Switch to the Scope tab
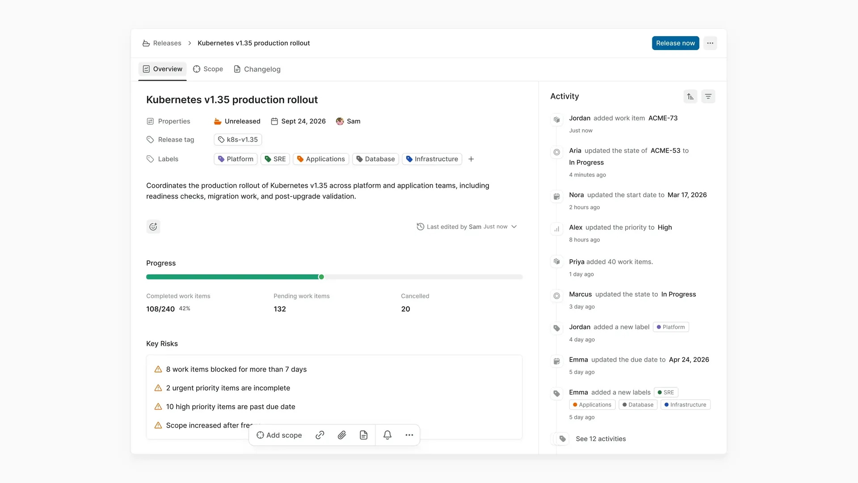858x483 pixels. 208,69
